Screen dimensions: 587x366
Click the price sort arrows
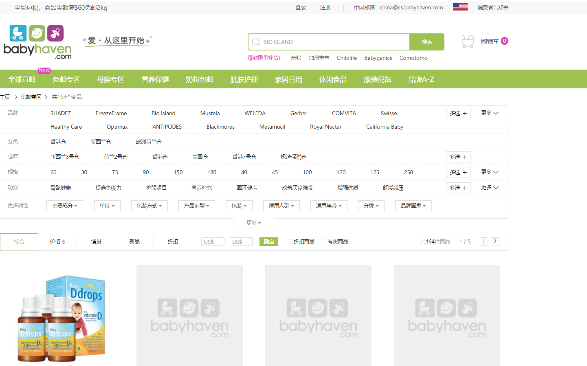(64, 242)
